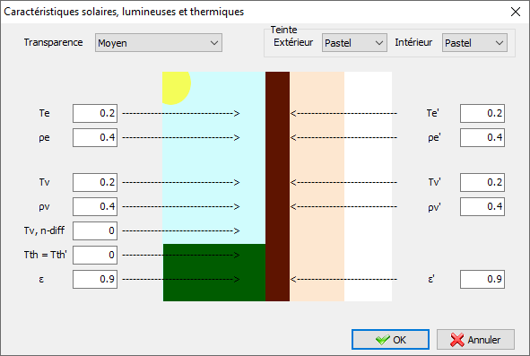Click the Te' input field
The width and height of the screenshot is (530, 356).
[482, 113]
